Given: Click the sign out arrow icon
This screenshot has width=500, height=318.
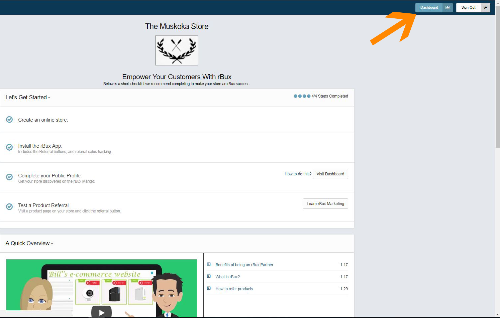Looking at the screenshot, I should [x=485, y=7].
